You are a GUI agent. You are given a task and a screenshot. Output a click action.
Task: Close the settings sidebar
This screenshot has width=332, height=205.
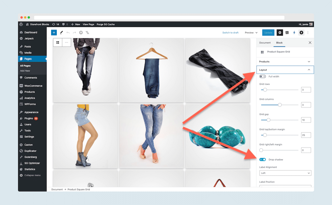click(x=310, y=43)
